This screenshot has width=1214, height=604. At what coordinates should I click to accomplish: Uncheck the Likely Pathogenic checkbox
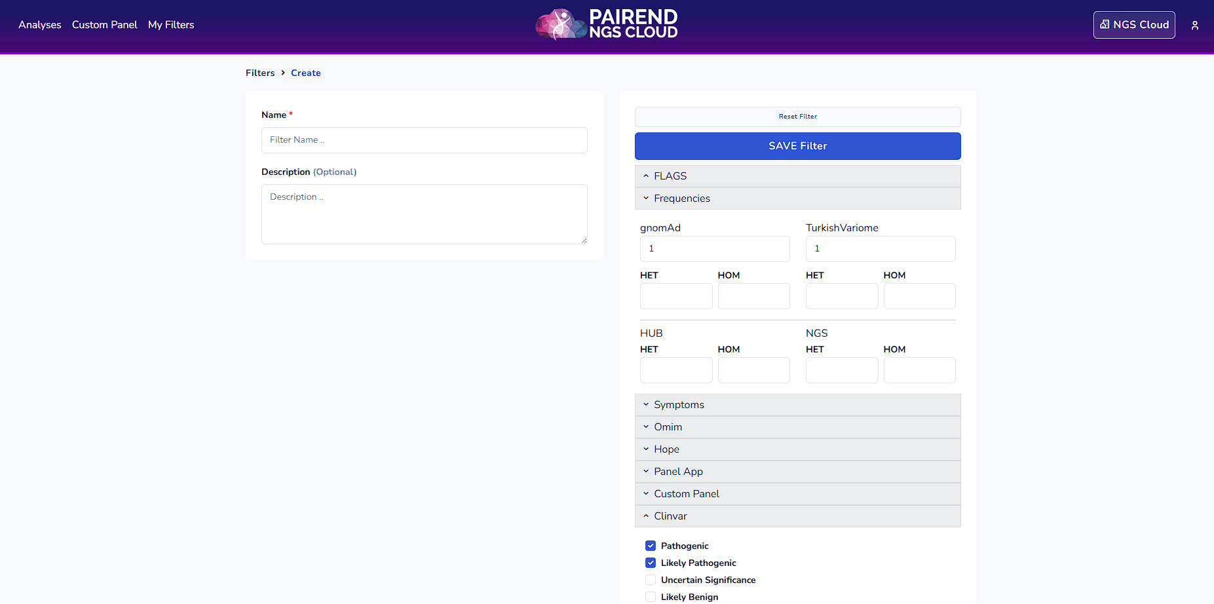pyautogui.click(x=651, y=563)
